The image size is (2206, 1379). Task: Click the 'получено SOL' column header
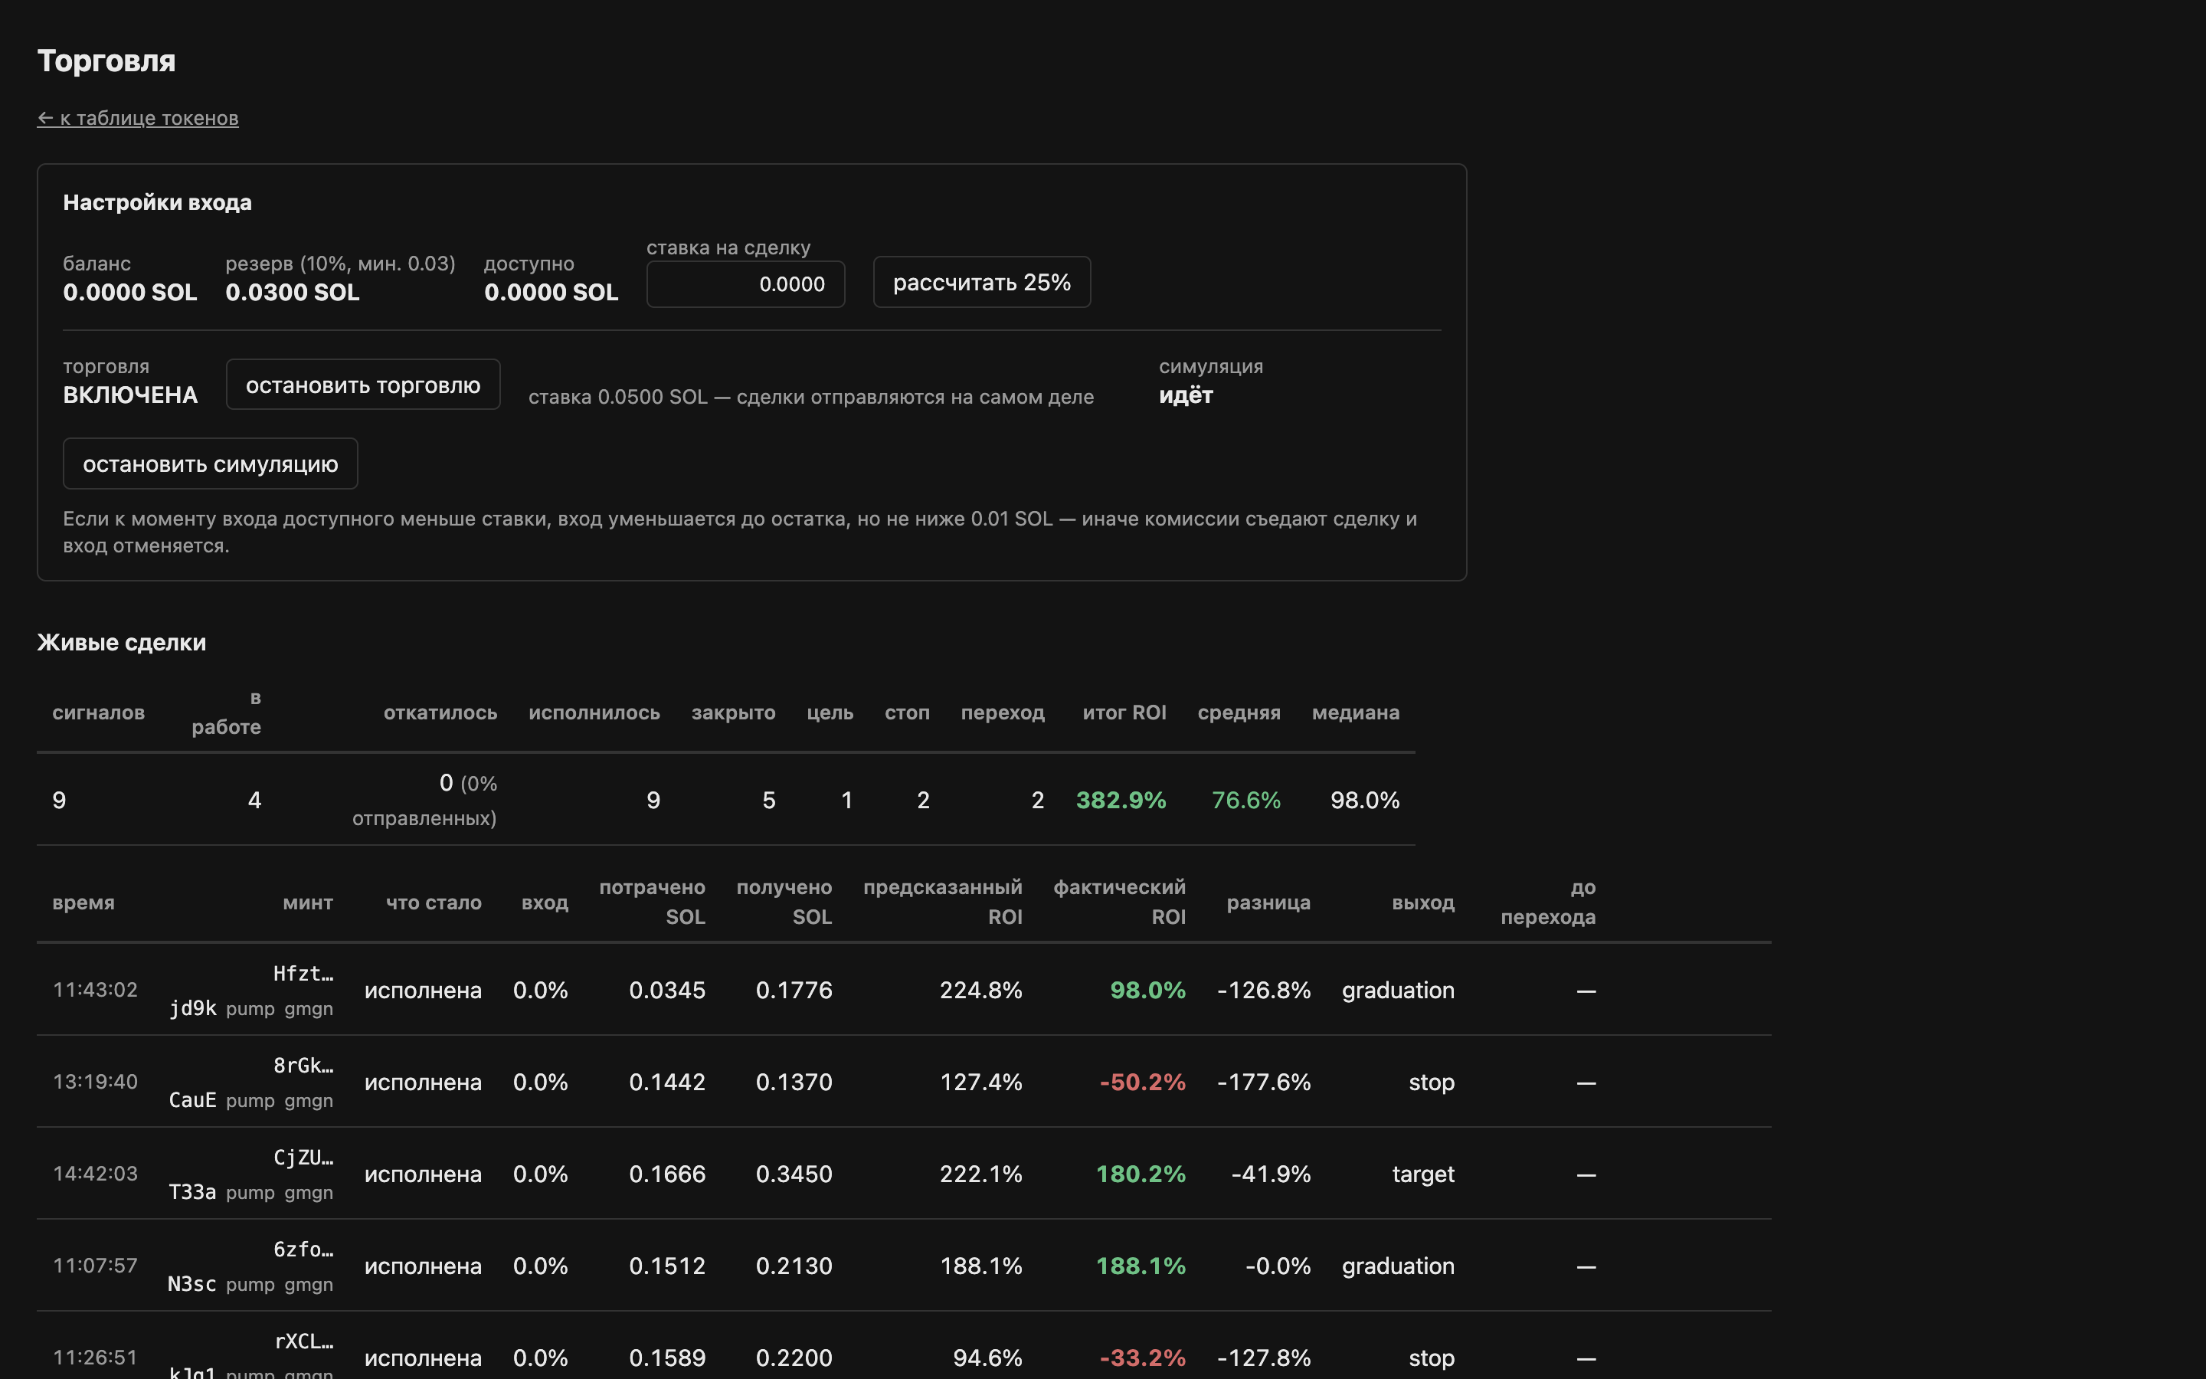click(785, 902)
